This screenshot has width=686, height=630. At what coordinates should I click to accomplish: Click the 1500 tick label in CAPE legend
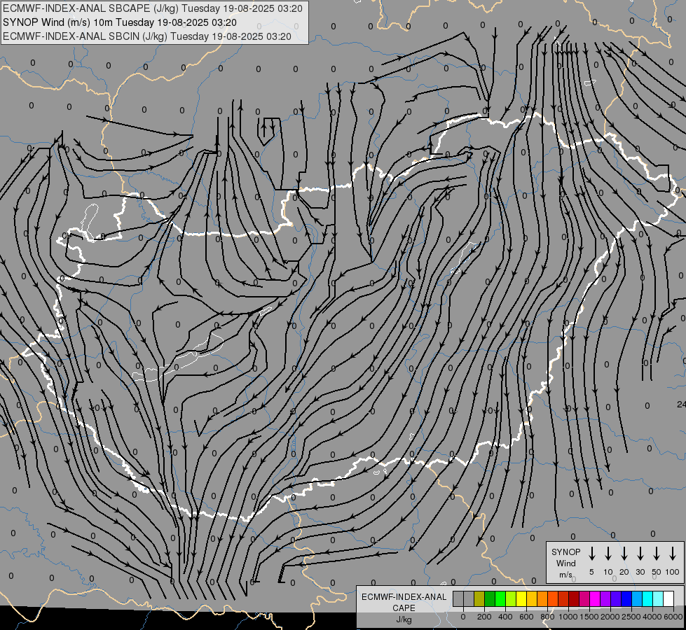(589, 617)
